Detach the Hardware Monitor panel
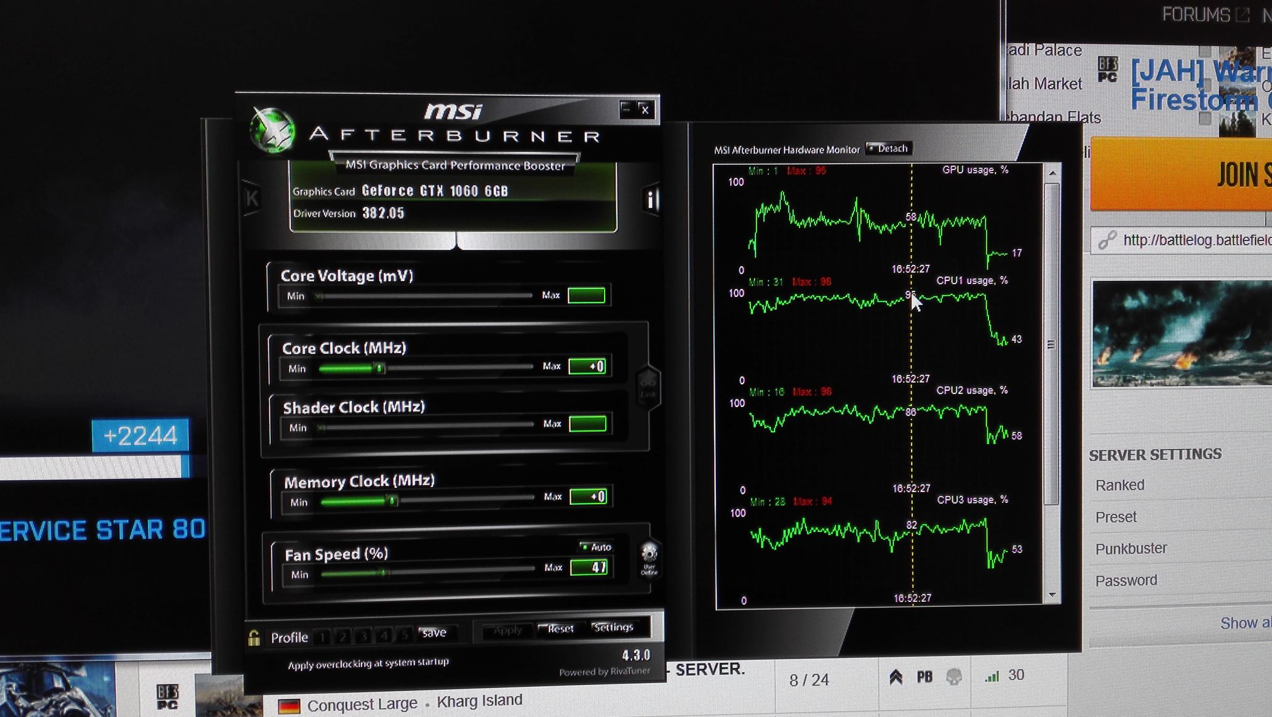 889,148
